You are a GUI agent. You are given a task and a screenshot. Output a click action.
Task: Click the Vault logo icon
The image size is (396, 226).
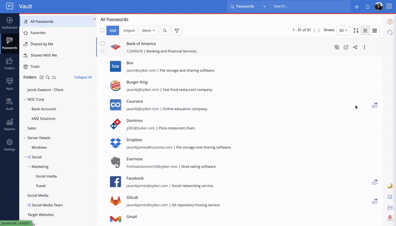[9, 6]
